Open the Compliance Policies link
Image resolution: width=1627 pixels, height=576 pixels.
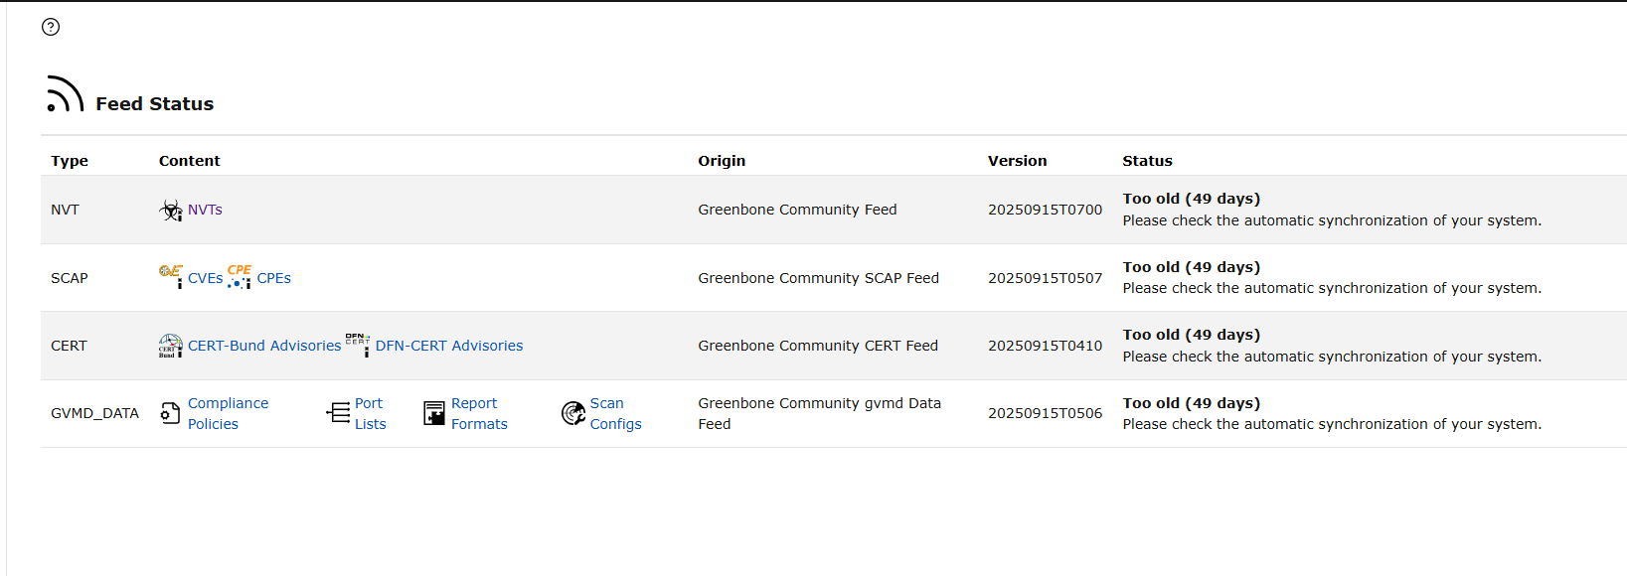[x=228, y=413]
